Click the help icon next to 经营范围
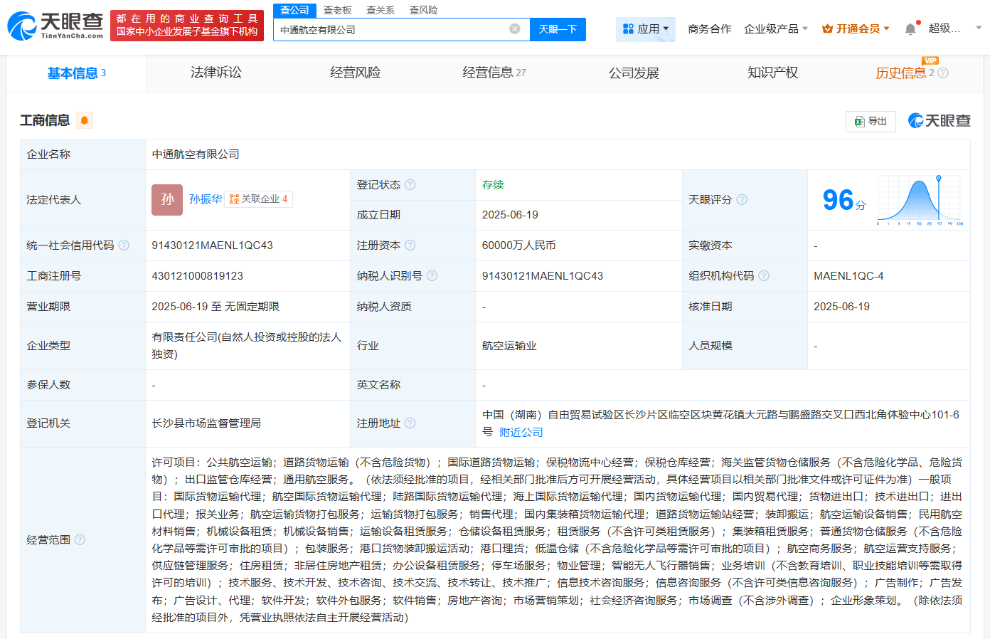 (x=80, y=540)
